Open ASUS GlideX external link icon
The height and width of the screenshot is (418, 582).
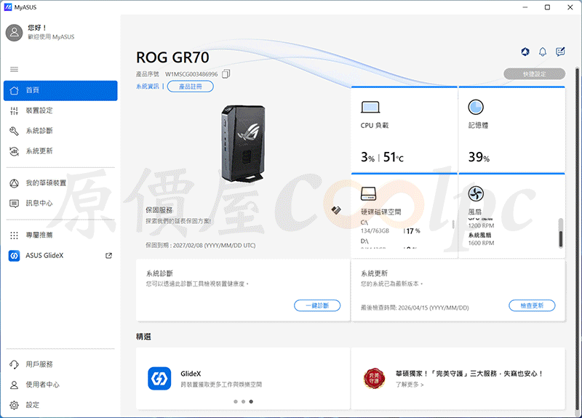click(108, 256)
